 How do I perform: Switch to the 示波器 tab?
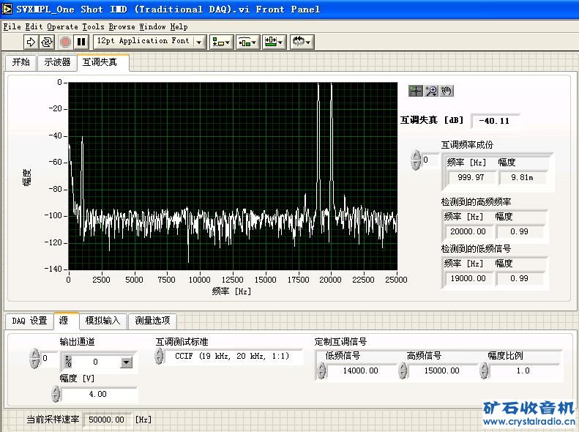tap(57, 62)
